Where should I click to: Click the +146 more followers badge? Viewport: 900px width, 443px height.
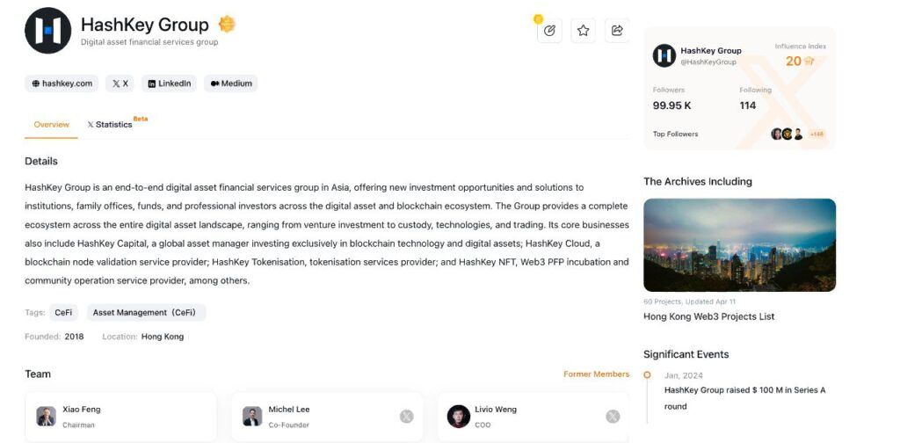click(x=817, y=134)
